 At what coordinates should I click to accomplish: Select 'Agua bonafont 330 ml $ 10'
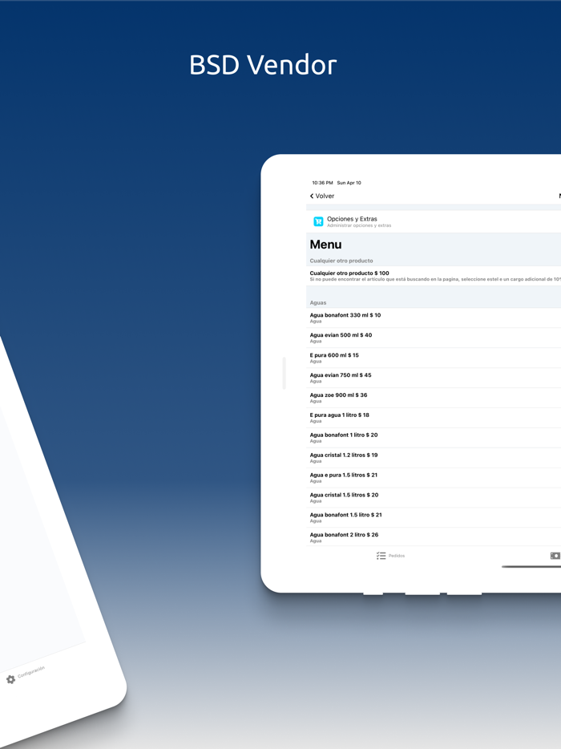click(x=434, y=318)
